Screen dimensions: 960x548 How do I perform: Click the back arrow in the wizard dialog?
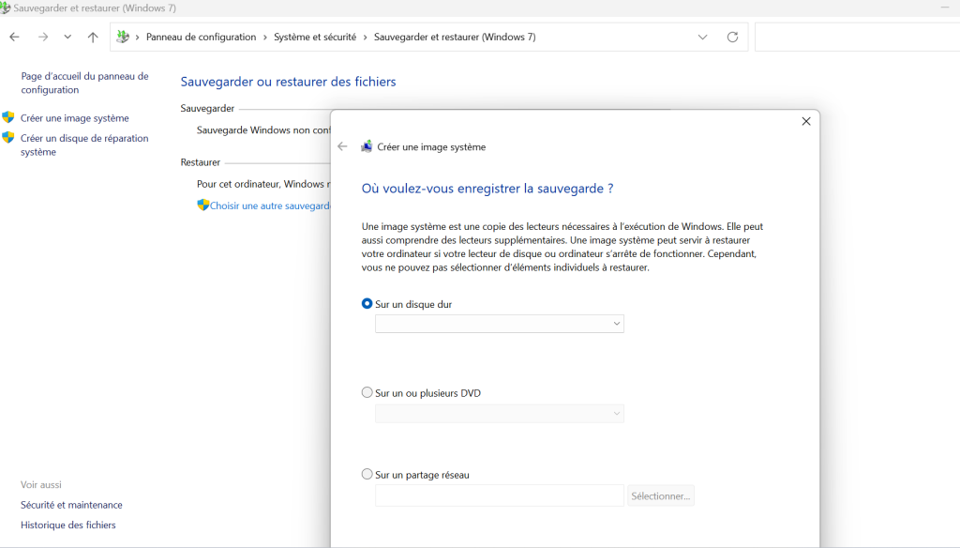tap(342, 145)
